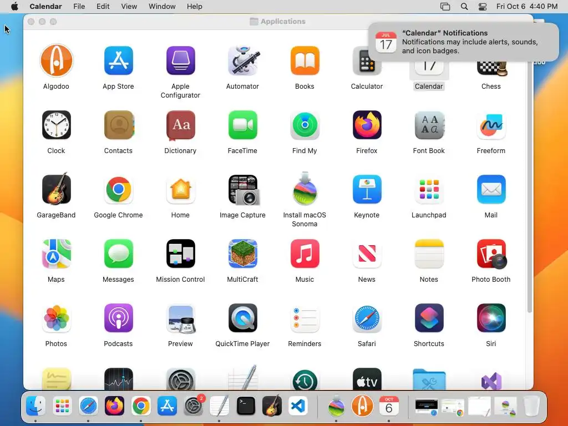Open Trash in the Dock

click(532, 406)
